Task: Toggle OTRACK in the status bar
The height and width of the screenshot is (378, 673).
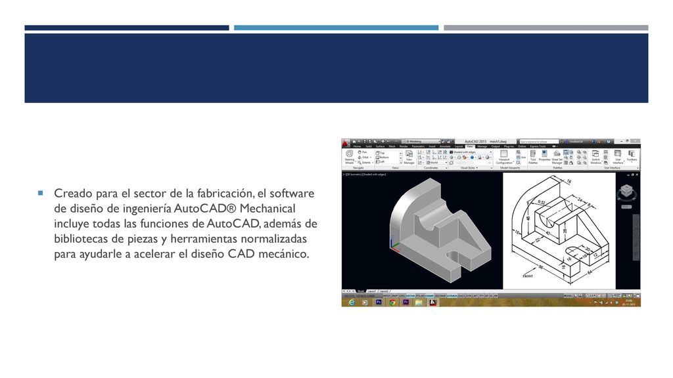Action: [452, 296]
